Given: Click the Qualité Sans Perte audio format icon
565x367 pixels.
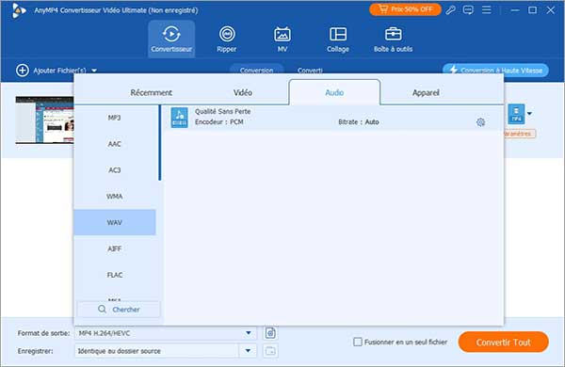Looking at the screenshot, I should tap(179, 118).
